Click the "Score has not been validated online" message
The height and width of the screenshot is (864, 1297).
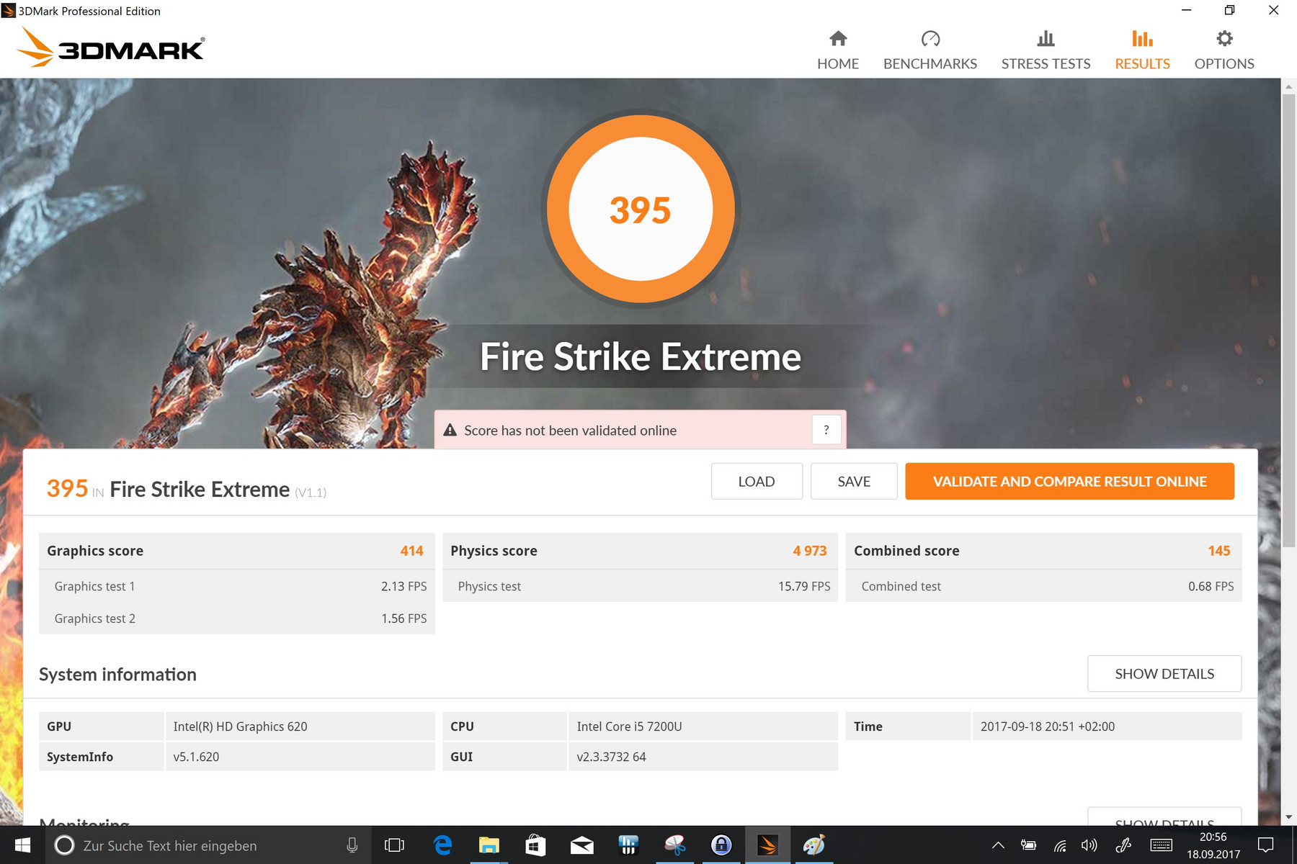[x=570, y=430]
